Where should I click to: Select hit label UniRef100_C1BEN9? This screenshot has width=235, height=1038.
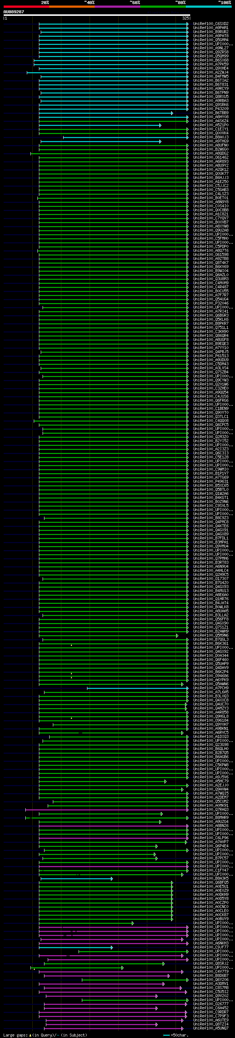point(210,409)
